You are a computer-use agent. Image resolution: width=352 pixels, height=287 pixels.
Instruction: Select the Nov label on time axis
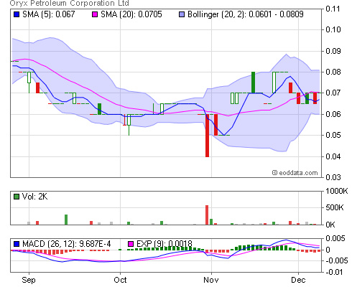211,280
